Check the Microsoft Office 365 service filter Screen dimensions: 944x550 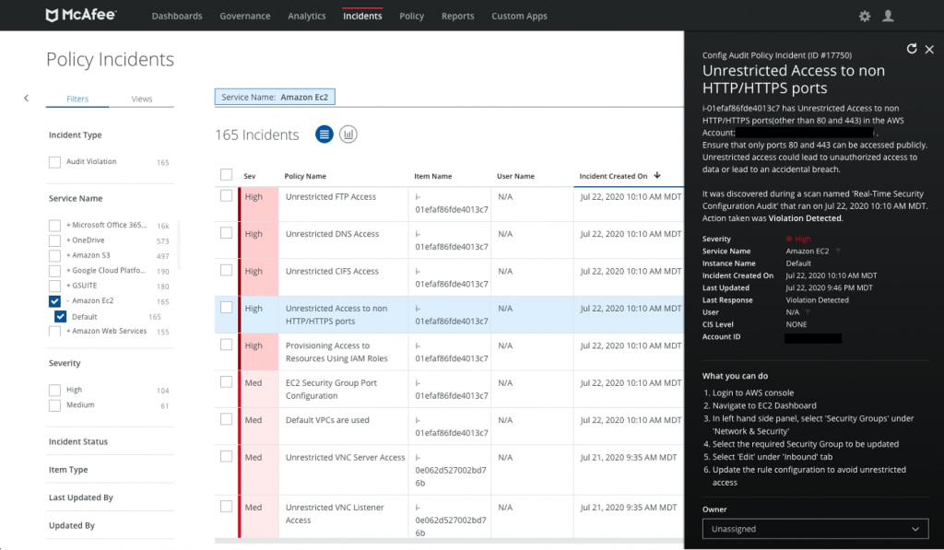(54, 225)
